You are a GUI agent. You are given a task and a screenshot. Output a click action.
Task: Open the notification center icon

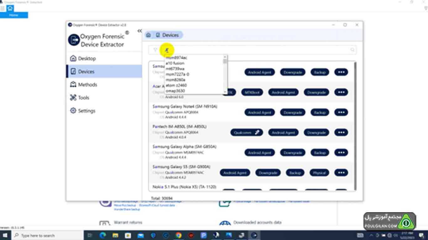pyautogui.click(x=421, y=235)
